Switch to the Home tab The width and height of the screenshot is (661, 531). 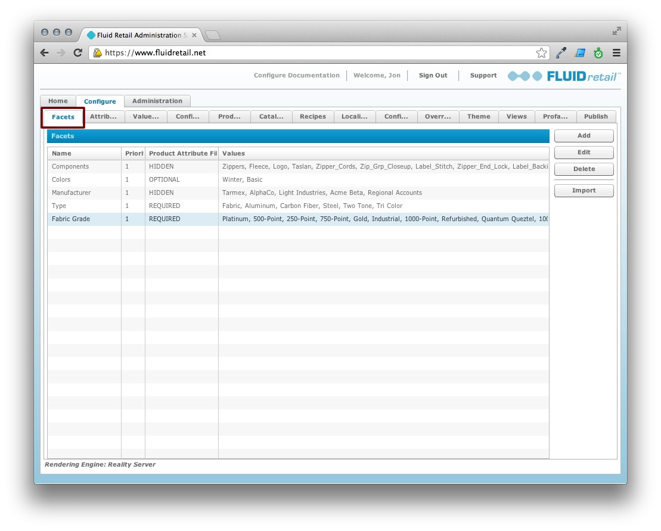(x=57, y=101)
